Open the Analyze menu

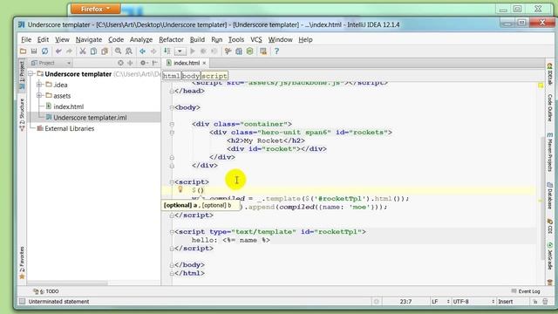(141, 39)
